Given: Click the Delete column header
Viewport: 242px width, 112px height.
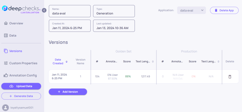Looking at the screenshot, I should point(230,61).
